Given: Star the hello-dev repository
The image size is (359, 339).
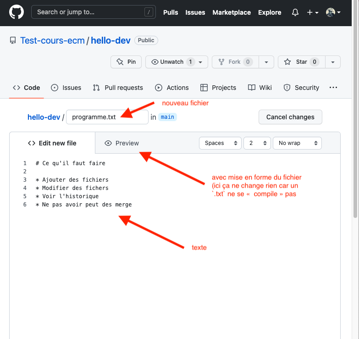Looking at the screenshot, I should (x=301, y=62).
